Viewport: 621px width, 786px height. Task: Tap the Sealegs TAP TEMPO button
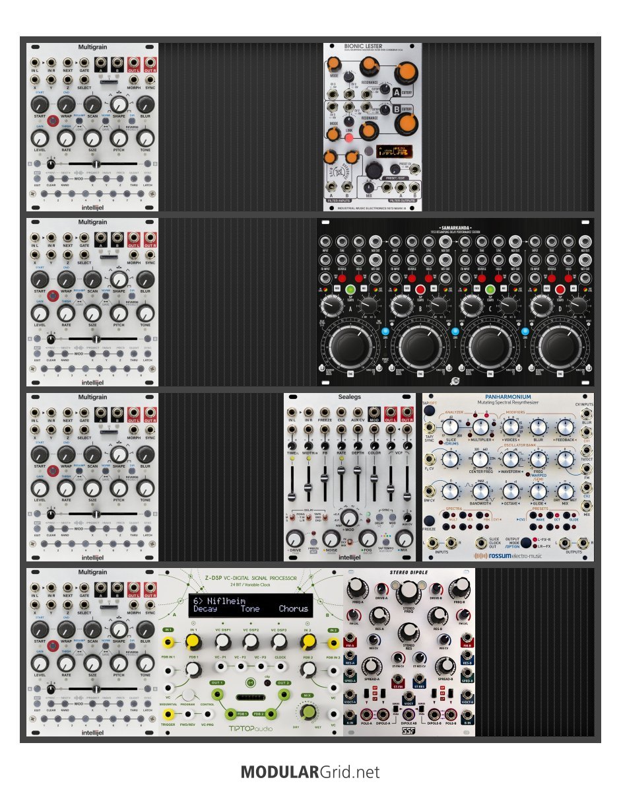coord(385,542)
